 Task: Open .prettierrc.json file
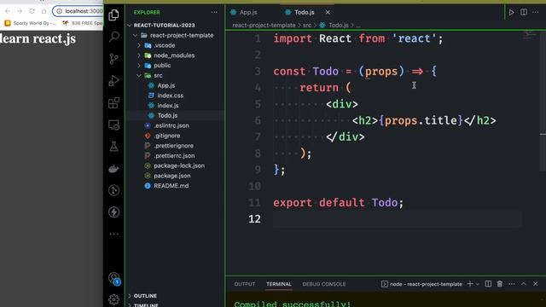174,156
